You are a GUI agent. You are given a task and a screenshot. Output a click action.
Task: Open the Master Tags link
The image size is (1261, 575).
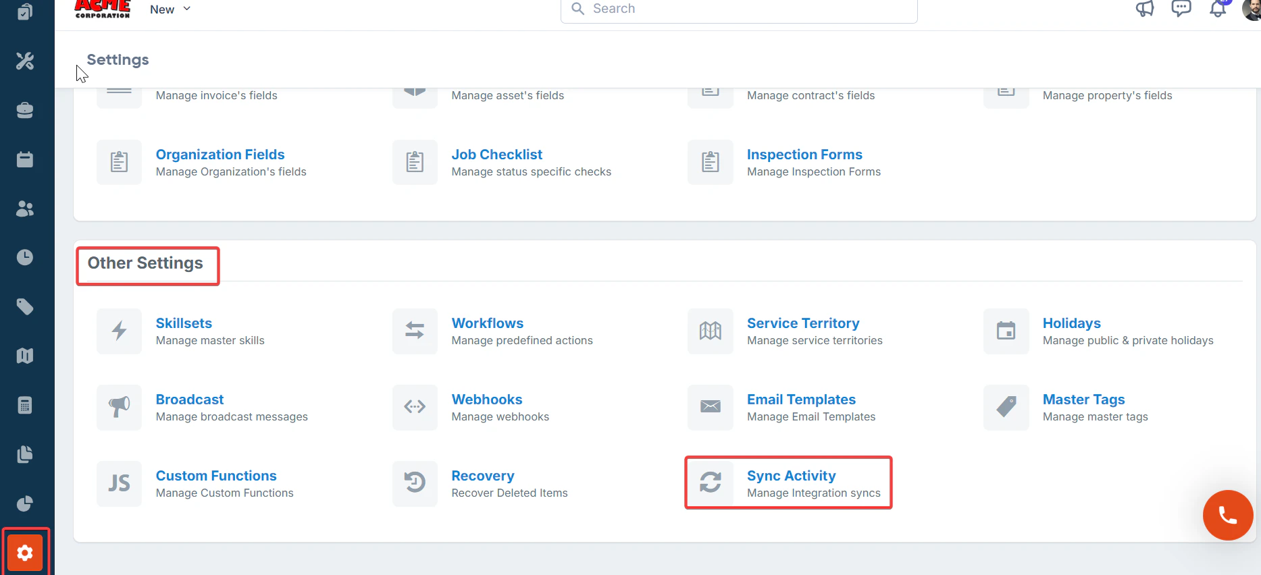coord(1084,400)
